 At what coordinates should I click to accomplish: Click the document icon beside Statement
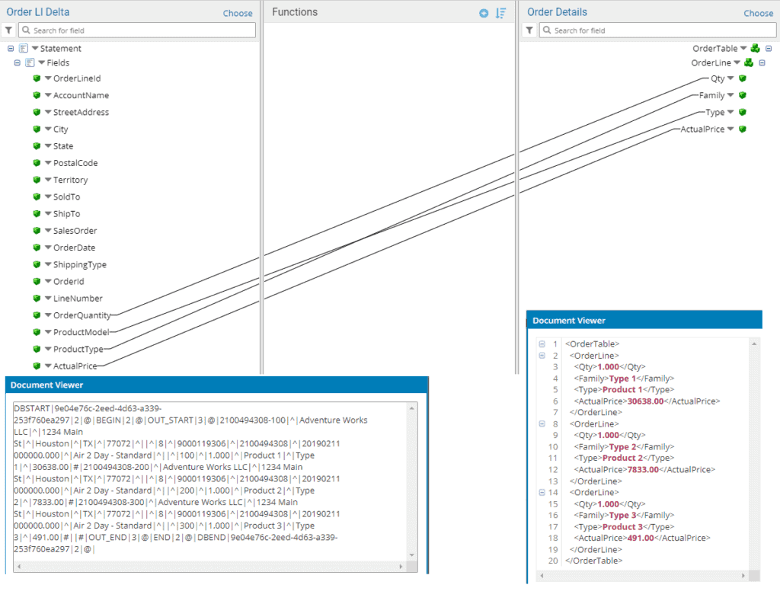[24, 48]
